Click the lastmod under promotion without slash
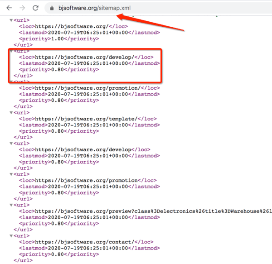This screenshot has height=264, width=272. point(89,187)
